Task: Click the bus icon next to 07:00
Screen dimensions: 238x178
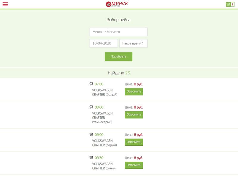Action: click(x=91, y=84)
